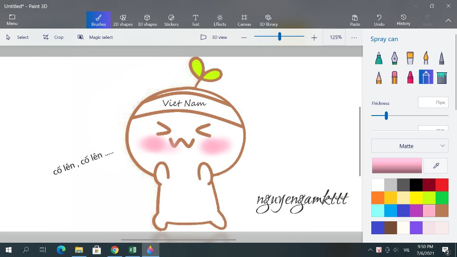Select the Pixel pen brush

(441, 58)
